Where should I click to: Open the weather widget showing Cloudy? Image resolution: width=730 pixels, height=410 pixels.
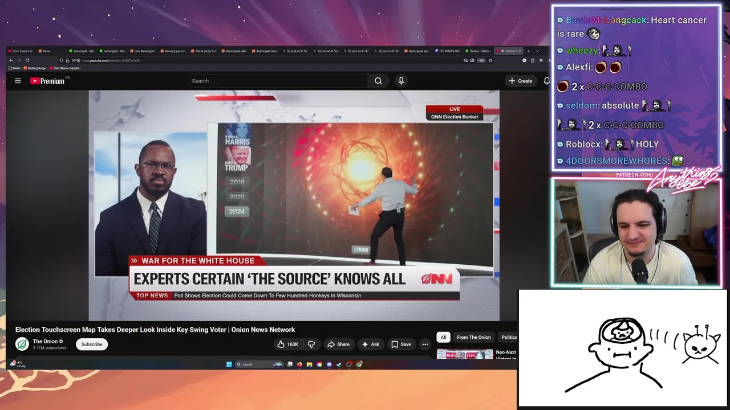tap(18, 364)
